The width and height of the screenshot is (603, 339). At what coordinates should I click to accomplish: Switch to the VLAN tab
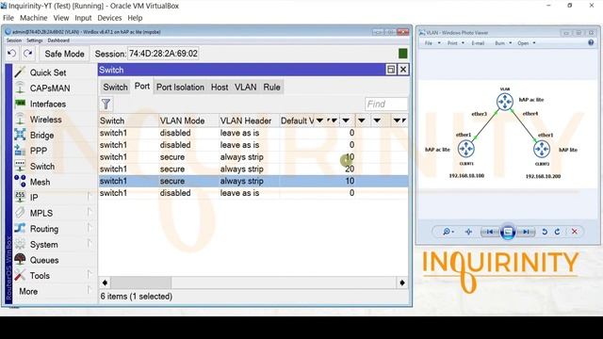click(x=245, y=88)
